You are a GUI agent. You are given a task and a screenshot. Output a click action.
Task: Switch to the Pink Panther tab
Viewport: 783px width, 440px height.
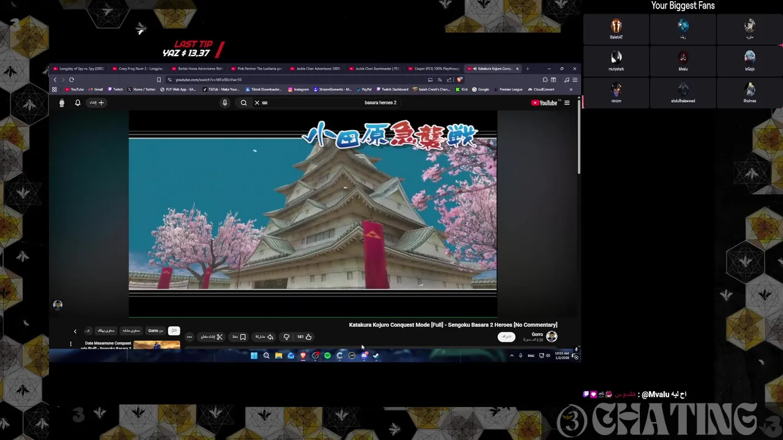[257, 68]
